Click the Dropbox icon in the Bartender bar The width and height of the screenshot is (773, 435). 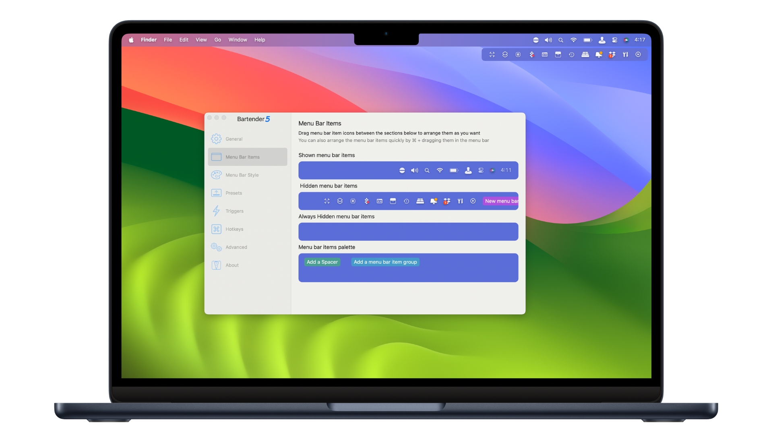[x=612, y=54]
